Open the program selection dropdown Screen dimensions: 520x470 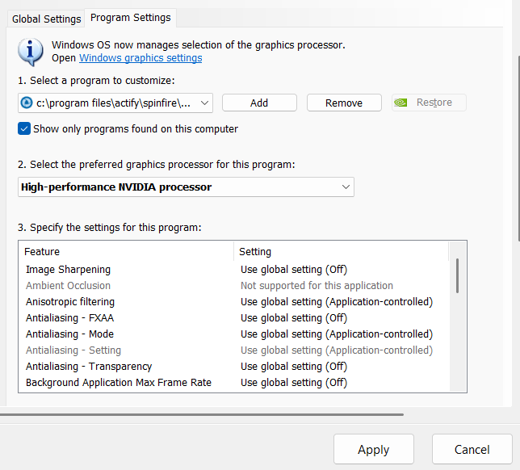click(x=204, y=103)
